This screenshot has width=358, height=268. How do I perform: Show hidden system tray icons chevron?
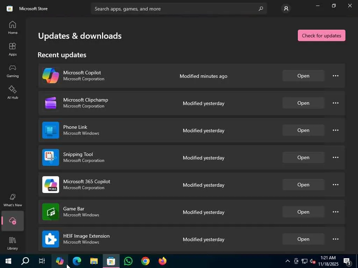[288, 261]
